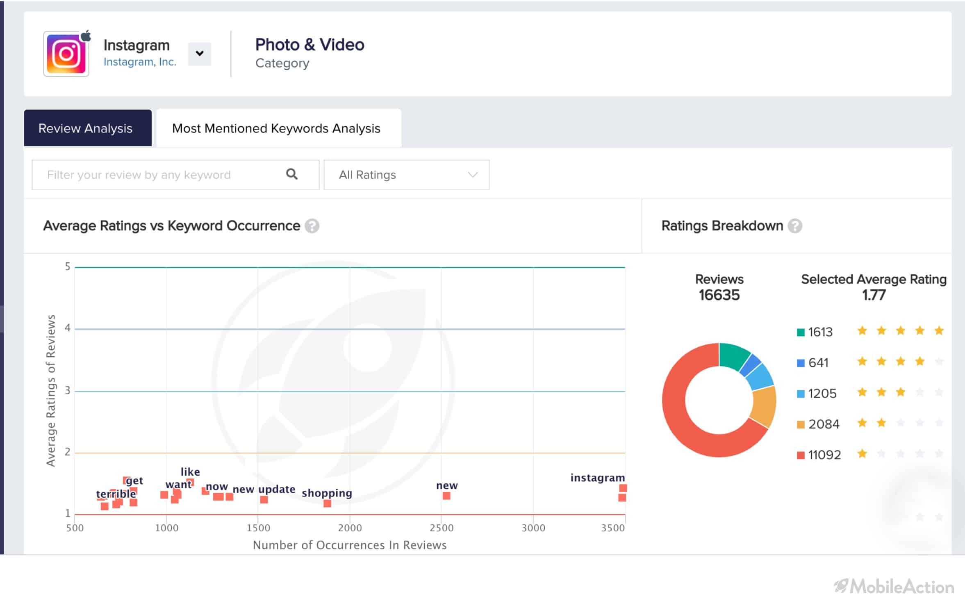Viewport: 965px width, 615px height.
Task: Focus the keyword filter input field
Action: pyautogui.click(x=175, y=175)
